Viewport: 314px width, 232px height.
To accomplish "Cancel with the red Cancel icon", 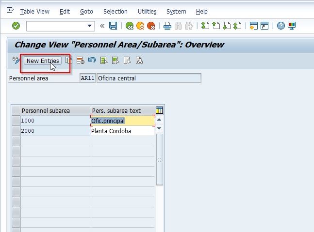I will click(x=151, y=26).
